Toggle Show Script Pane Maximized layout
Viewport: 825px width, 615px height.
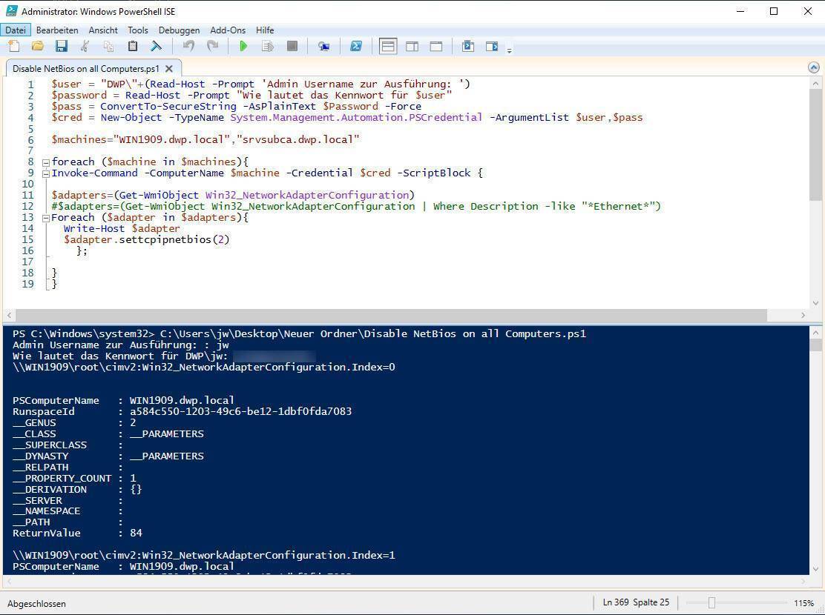pyautogui.click(x=436, y=47)
